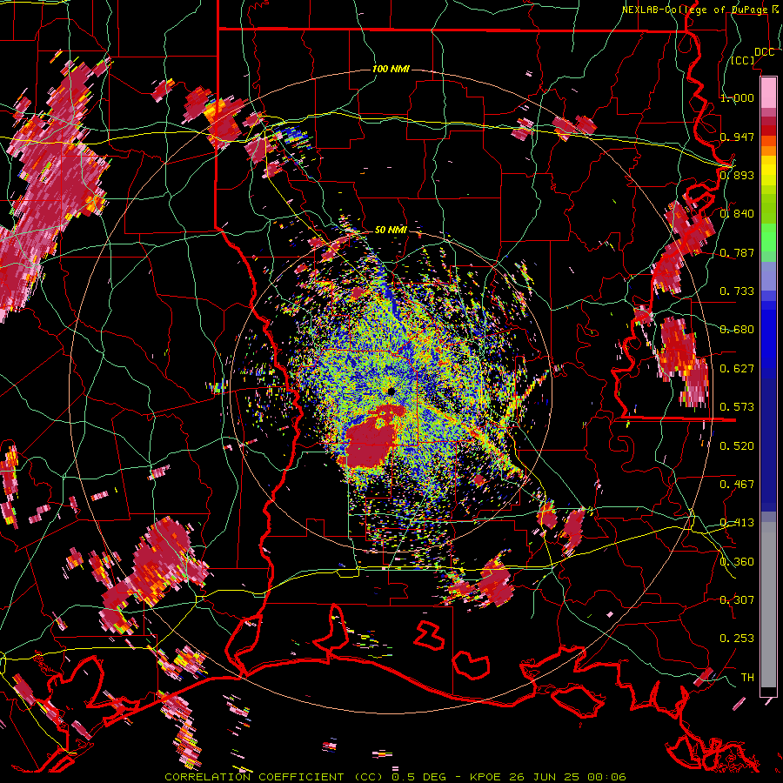The width and height of the screenshot is (783, 783).
Task: Click the 0.893 scale value
Action: [x=737, y=175]
